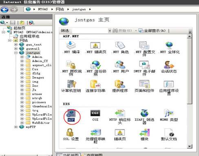The height and width of the screenshot is (156, 199).
Task: Expand the gasmail site node
Action: click(16, 49)
